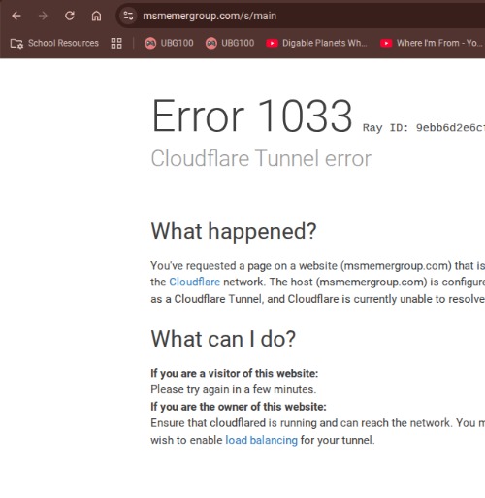485x498 pixels.
Task: Click the 'Please try again in a few minutes' text
Action: (234, 389)
